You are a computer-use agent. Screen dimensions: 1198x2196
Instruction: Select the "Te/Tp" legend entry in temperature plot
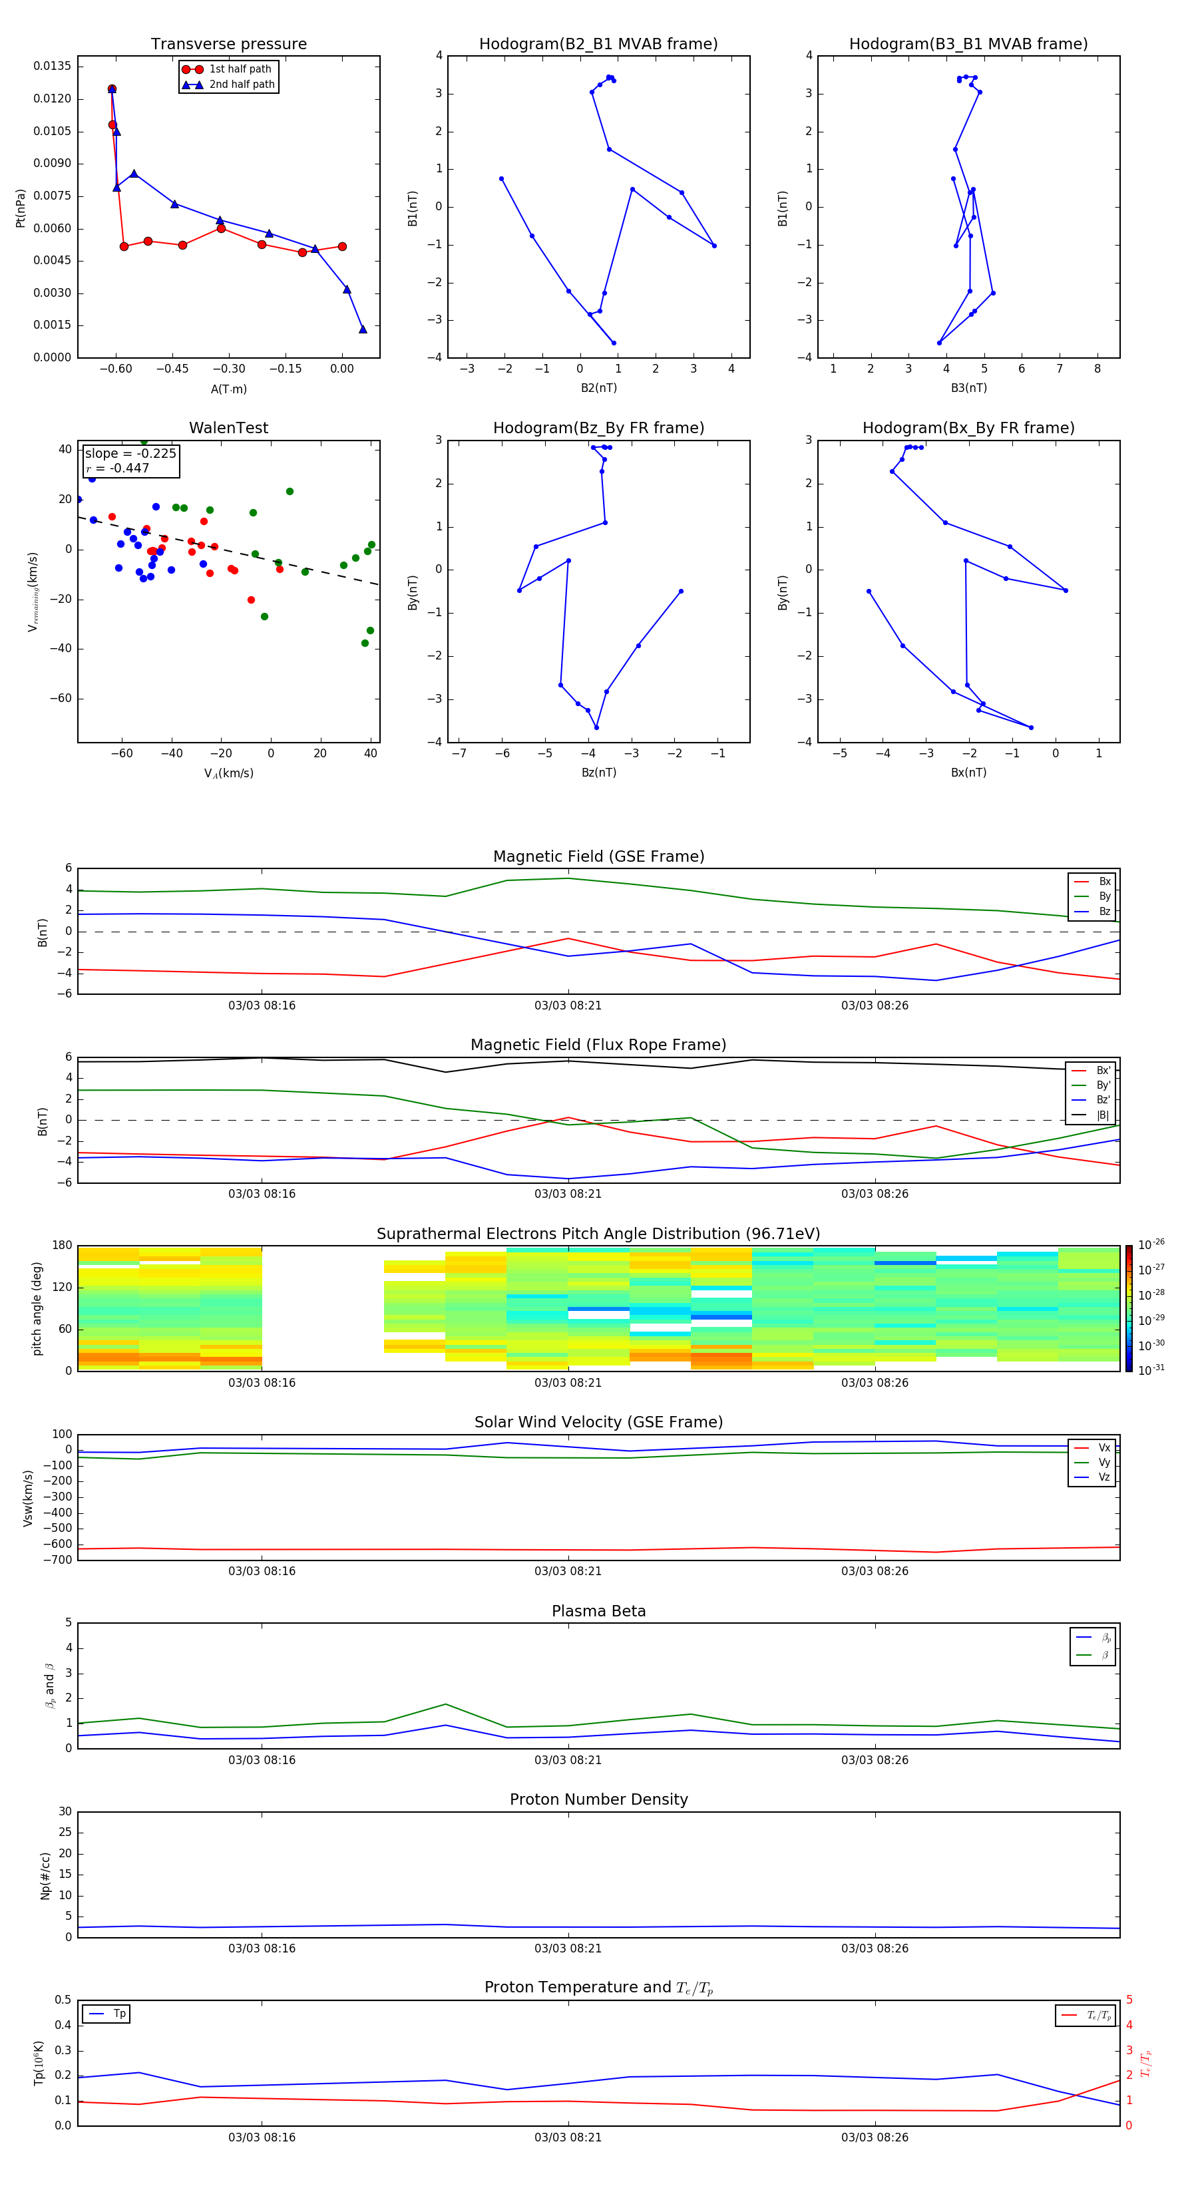tap(1086, 2015)
